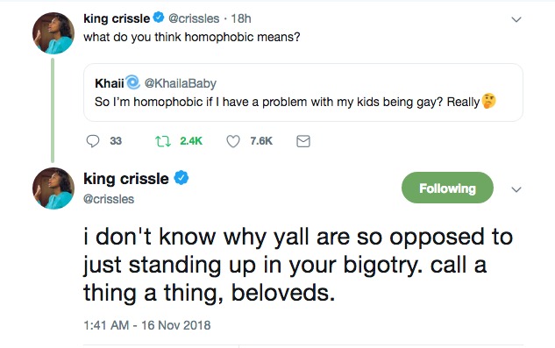Click main tweet profile avatar

(x=53, y=188)
